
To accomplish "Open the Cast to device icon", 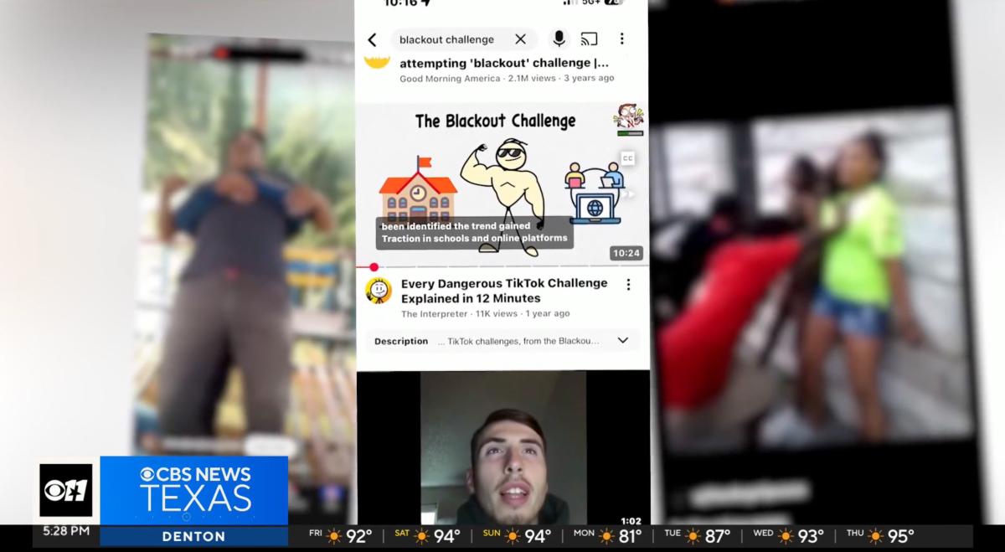I will tap(589, 39).
